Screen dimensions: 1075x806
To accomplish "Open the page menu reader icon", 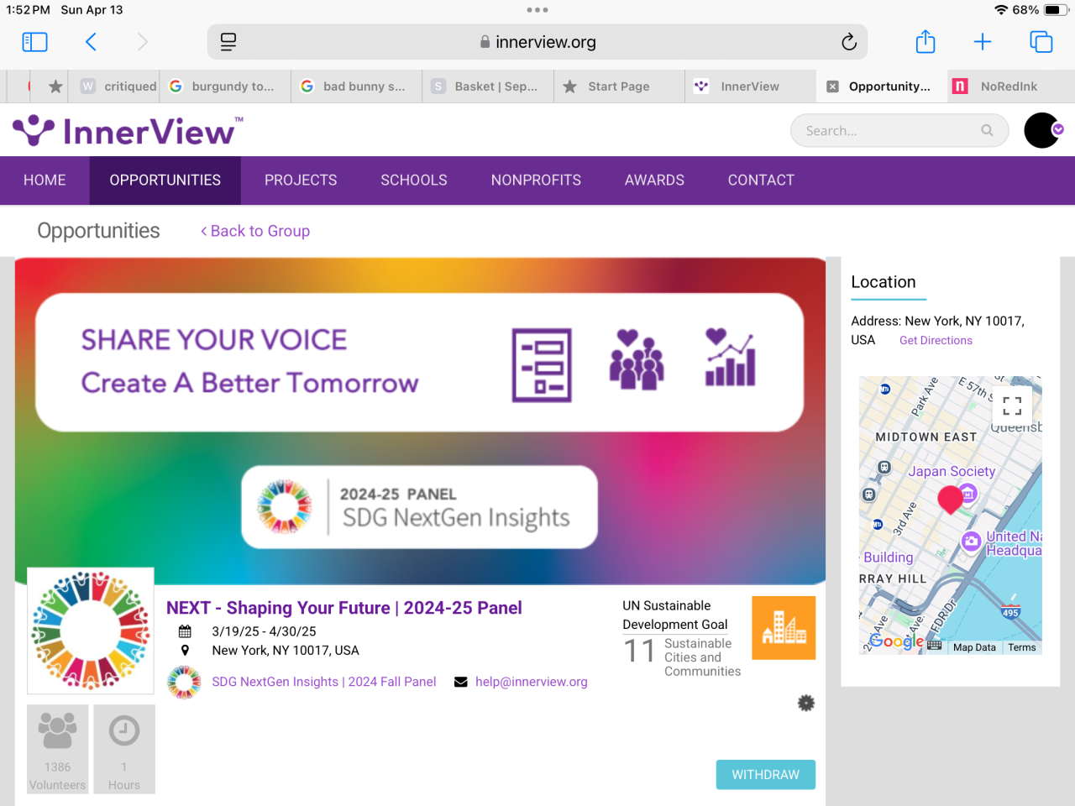I will pyautogui.click(x=228, y=42).
